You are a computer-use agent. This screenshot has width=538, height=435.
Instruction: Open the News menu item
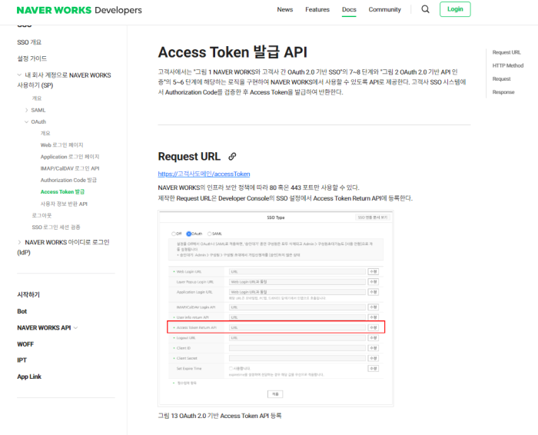pos(285,9)
